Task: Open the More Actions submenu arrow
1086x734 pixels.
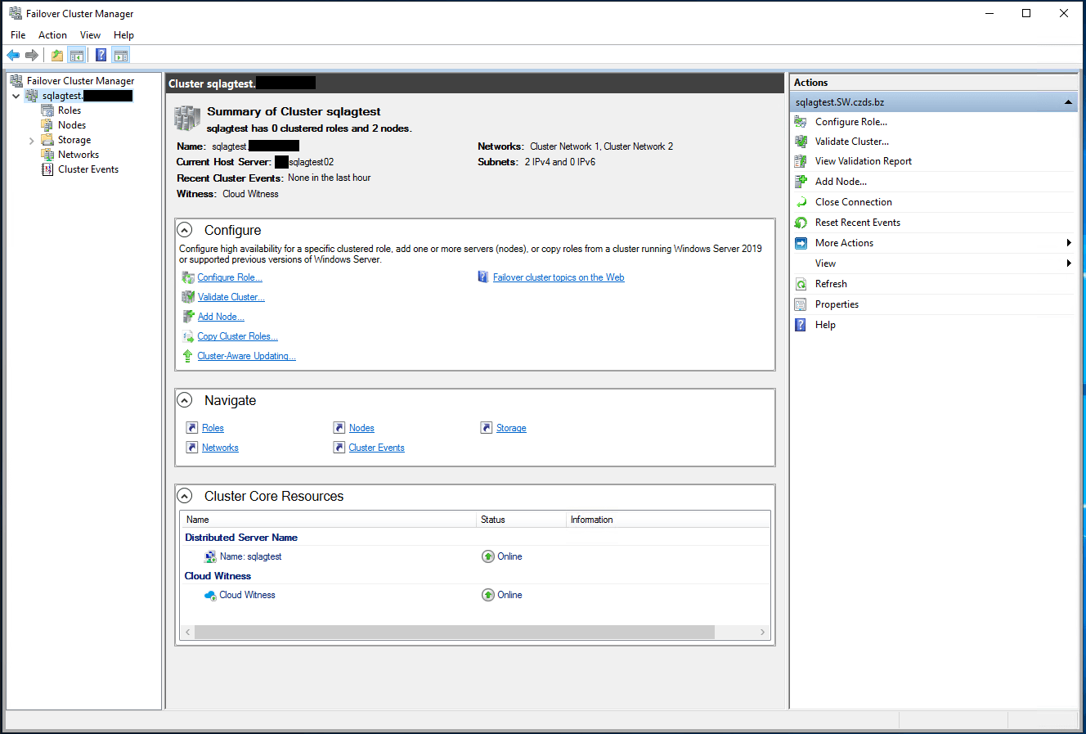Action: tap(1068, 243)
